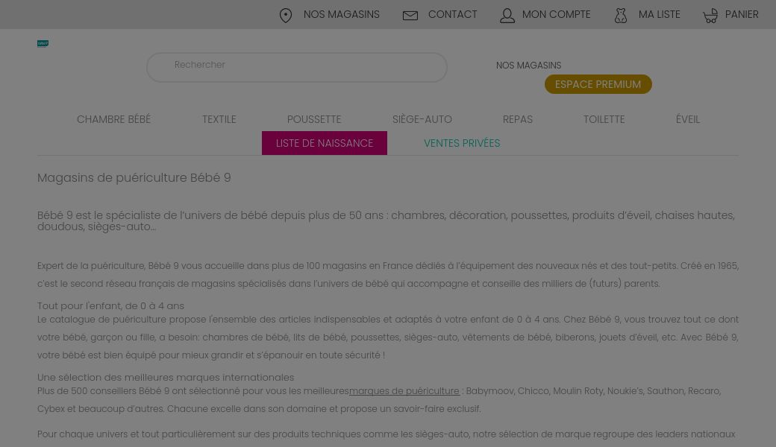Screen dimensions: 776x447
Task: Click the subheading Une sélection des meilleures marques internationales
Action: click(x=166, y=378)
